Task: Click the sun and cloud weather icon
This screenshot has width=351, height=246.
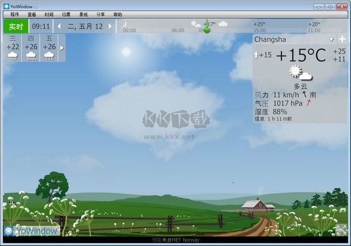Action: (301, 73)
